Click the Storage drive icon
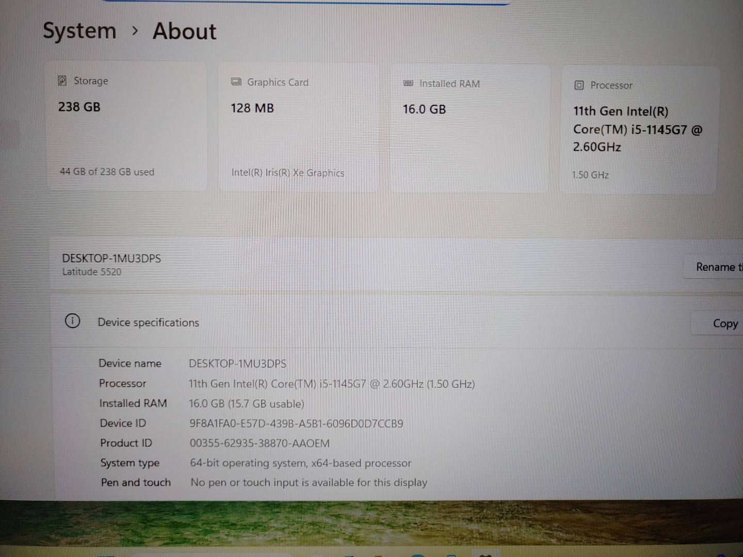Screen dimensions: 743x557 click(62, 80)
